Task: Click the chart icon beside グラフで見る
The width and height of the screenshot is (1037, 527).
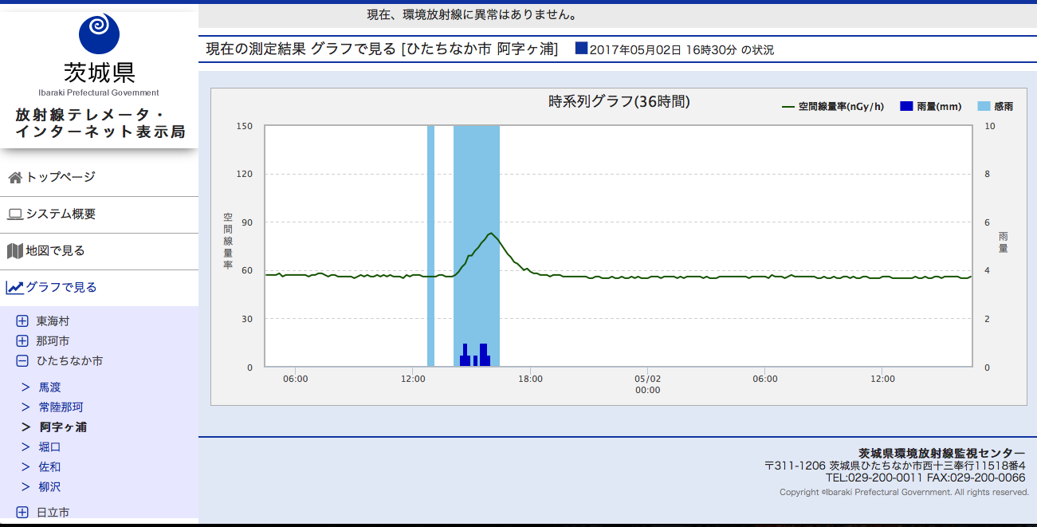Action: pos(15,288)
